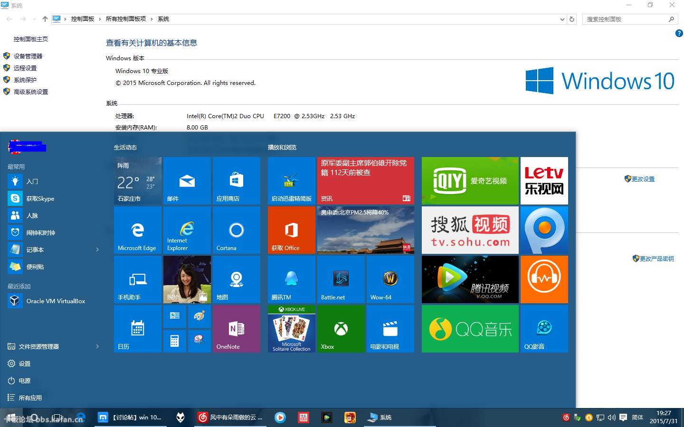
Task: Click the 简体 input method indicator
Action: [x=637, y=418]
